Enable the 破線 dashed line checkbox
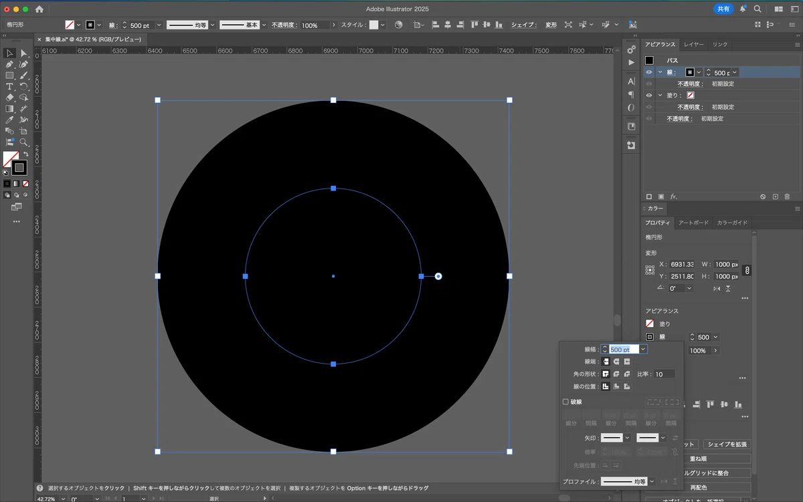This screenshot has width=803, height=502. tap(565, 402)
